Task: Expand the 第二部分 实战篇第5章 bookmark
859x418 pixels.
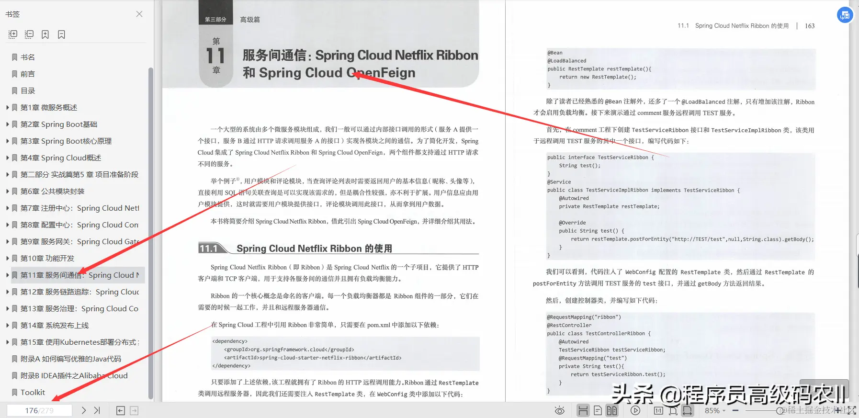Action: pos(8,174)
